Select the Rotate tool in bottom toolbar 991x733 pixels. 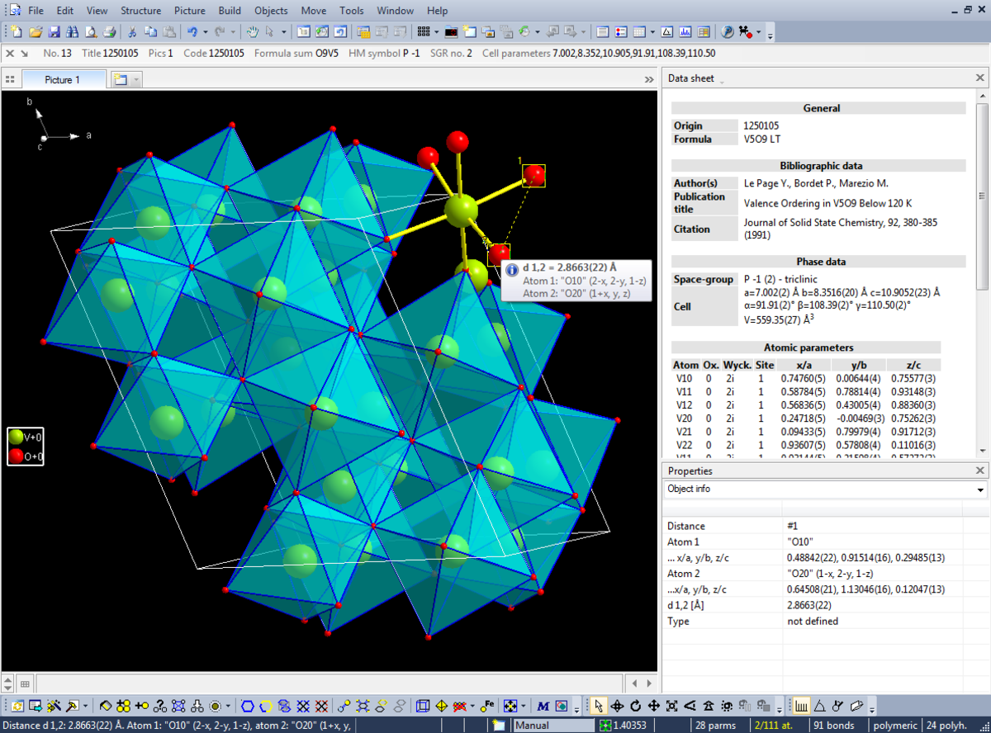[x=635, y=706]
